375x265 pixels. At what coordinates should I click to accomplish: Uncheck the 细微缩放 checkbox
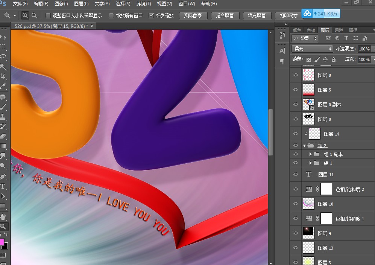coord(151,15)
